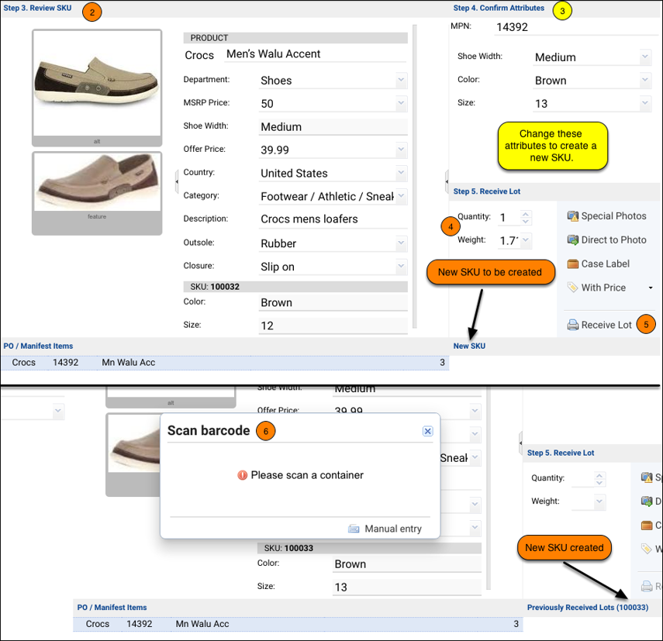
Task: Select the With Price tag icon
Action: point(573,287)
